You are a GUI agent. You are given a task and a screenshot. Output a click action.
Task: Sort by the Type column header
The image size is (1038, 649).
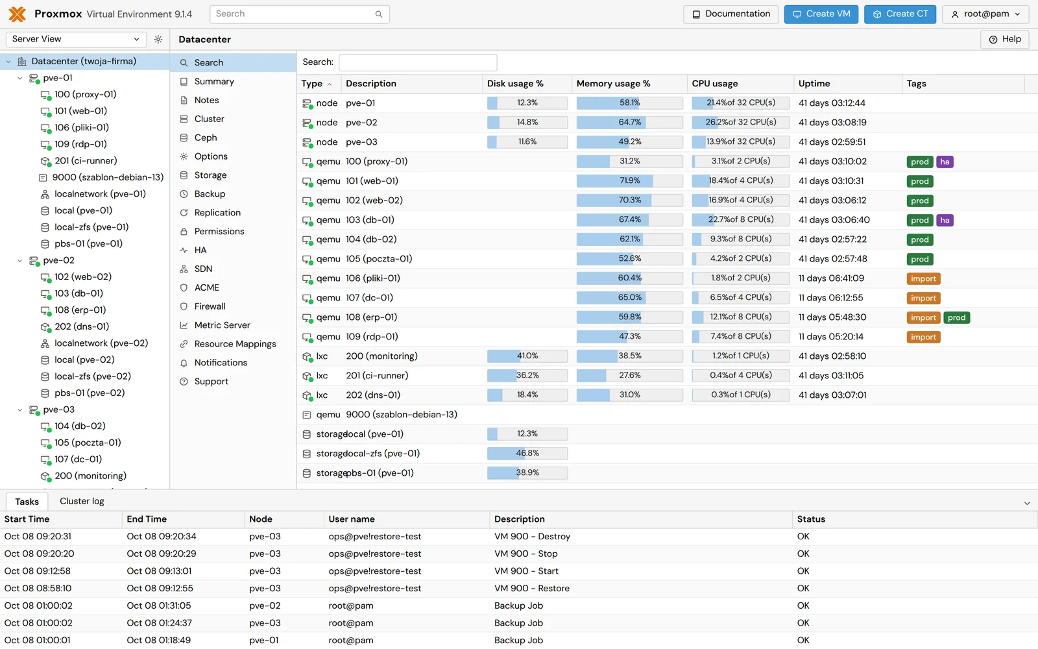click(x=319, y=84)
